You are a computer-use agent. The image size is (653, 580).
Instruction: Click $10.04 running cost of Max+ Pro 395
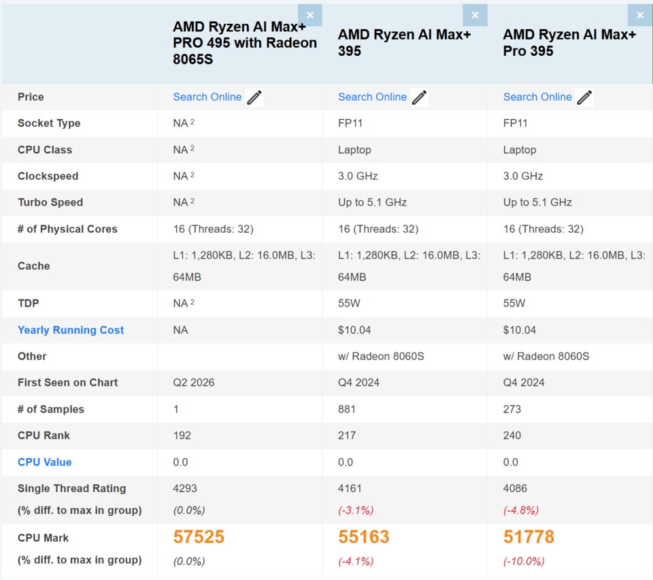click(519, 330)
